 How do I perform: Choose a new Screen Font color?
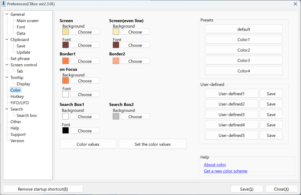(85, 45)
